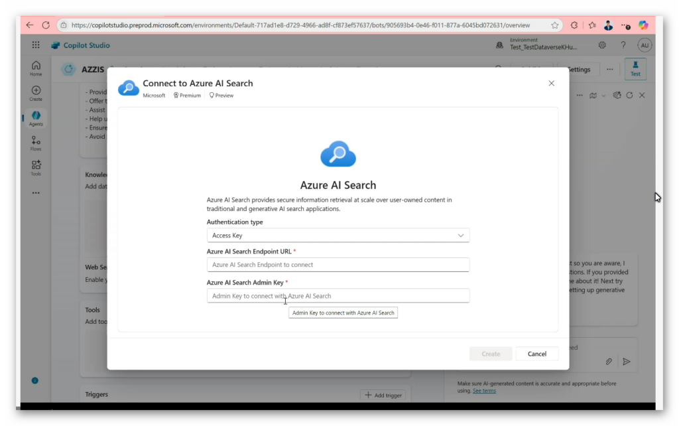Click the environment icon beside Environment label
The height and width of the screenshot is (426, 679).
pos(499,45)
